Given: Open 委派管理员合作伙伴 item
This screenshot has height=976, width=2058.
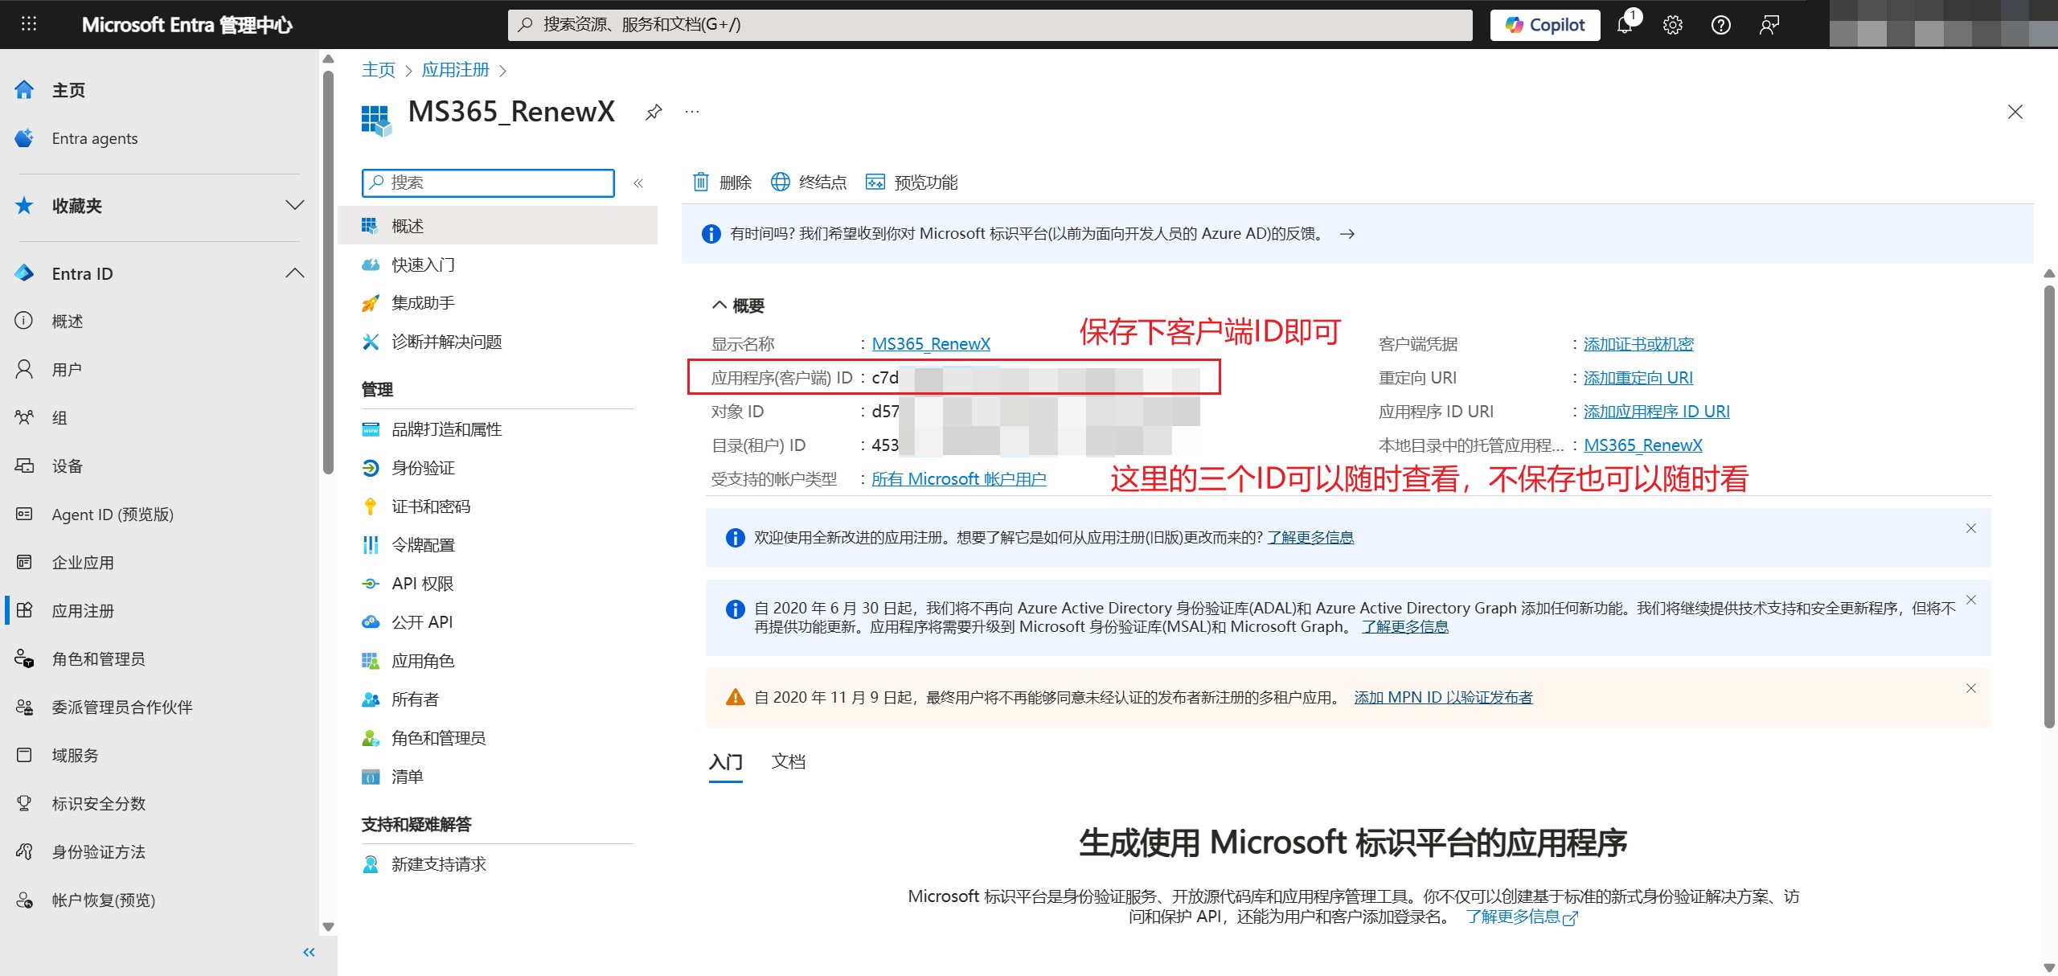Looking at the screenshot, I should point(122,707).
